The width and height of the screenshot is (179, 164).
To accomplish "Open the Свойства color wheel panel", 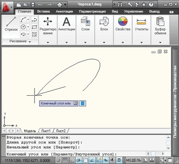I will (123, 24).
